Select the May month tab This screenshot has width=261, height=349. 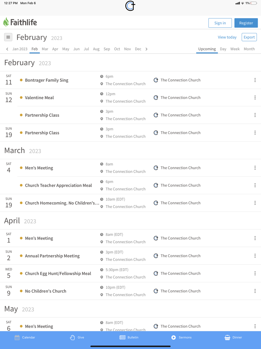[x=66, y=49]
